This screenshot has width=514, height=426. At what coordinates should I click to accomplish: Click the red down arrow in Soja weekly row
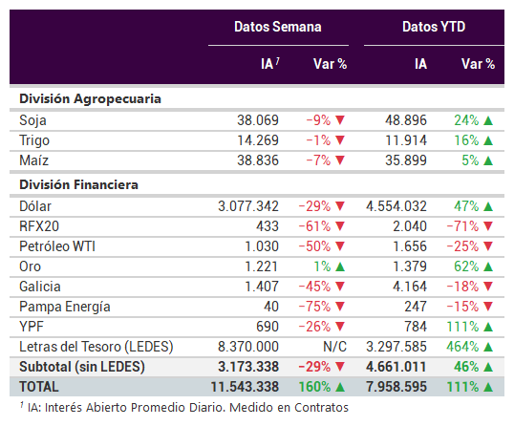(340, 120)
